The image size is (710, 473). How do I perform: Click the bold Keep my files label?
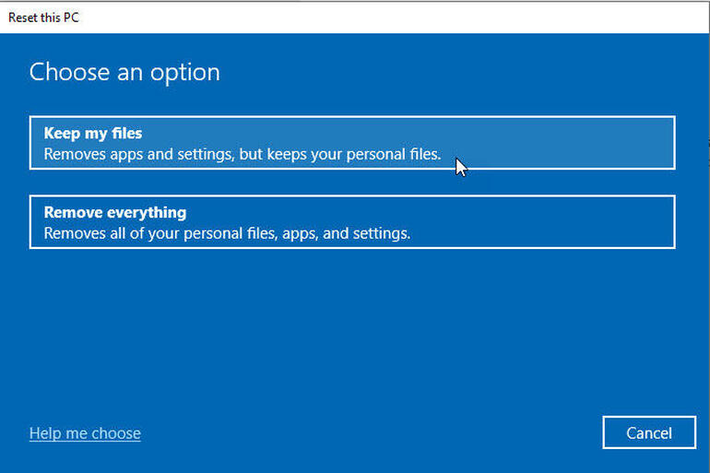93,134
